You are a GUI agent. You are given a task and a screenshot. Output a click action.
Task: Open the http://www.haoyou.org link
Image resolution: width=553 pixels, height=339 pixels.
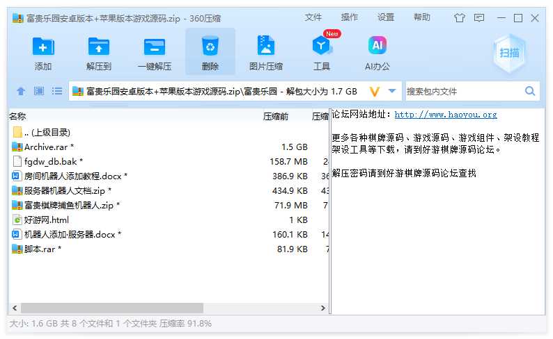[446, 115]
